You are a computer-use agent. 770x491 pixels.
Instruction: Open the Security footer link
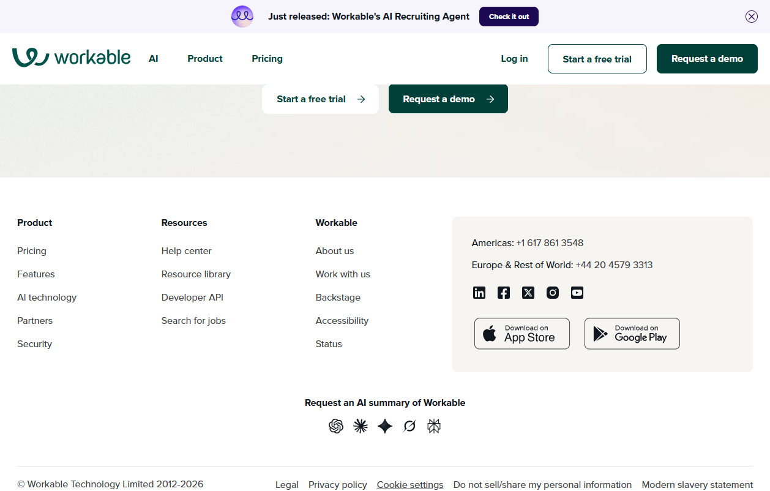click(x=35, y=344)
